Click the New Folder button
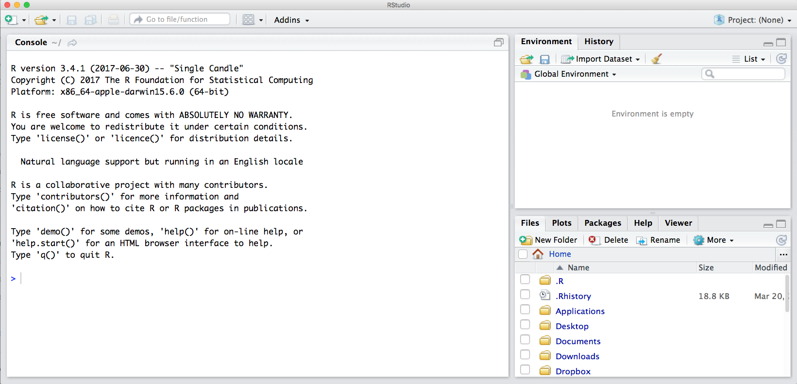 (x=548, y=240)
